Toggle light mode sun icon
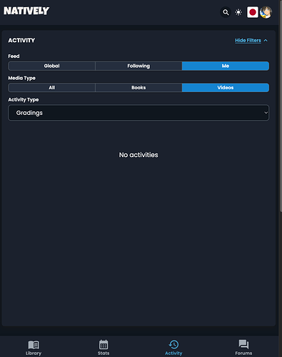 (238, 12)
